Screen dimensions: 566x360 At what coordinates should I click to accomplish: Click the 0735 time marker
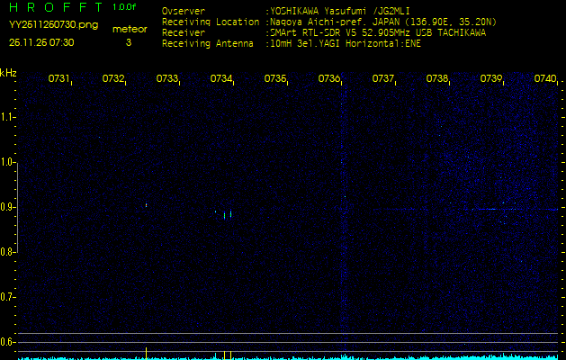point(274,78)
